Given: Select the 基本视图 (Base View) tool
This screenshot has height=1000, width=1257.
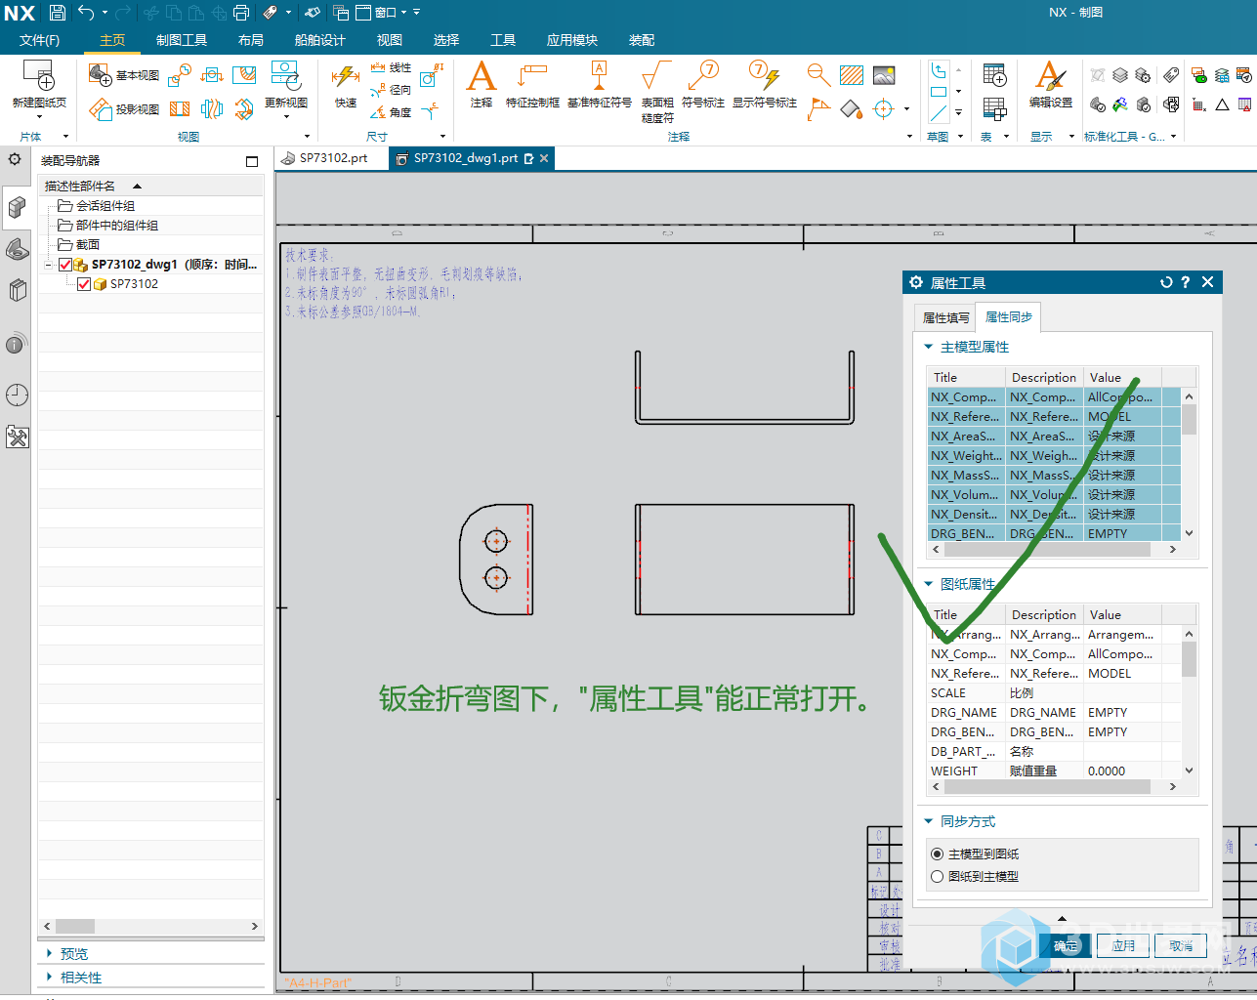Looking at the screenshot, I should click(x=124, y=75).
